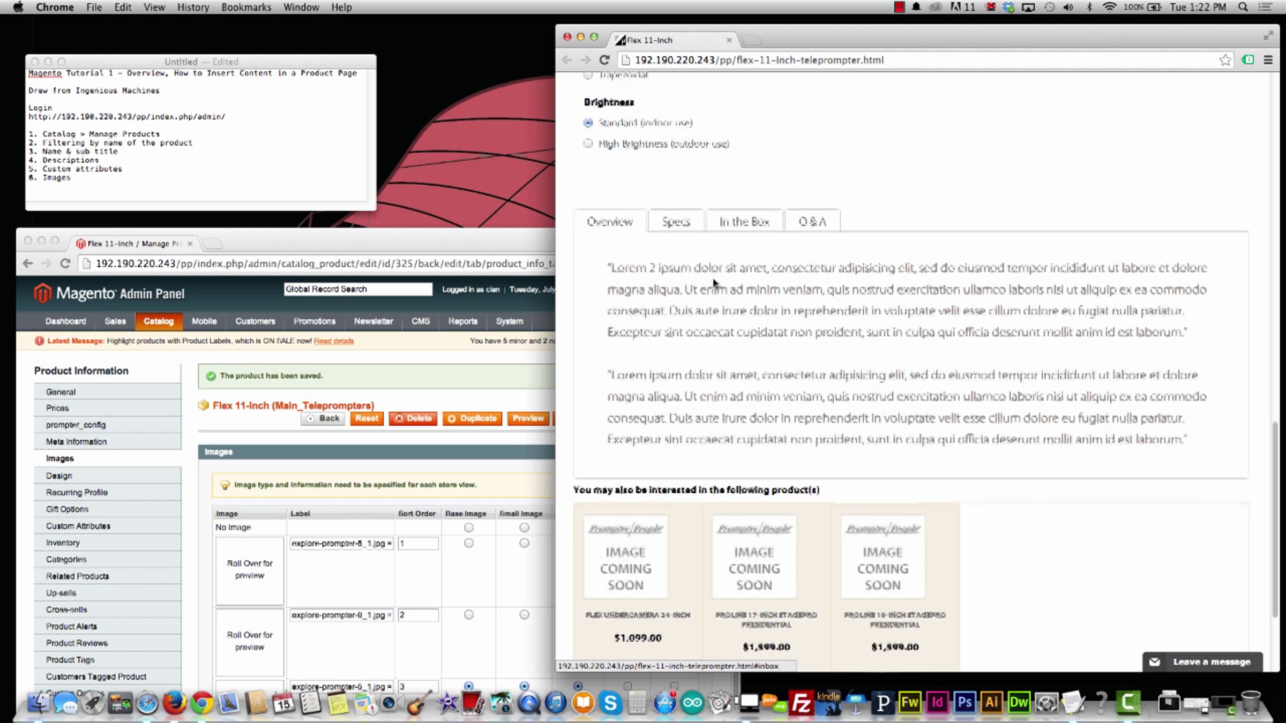Open the Read details link in Latest Message
This screenshot has height=723, width=1286.
(333, 341)
